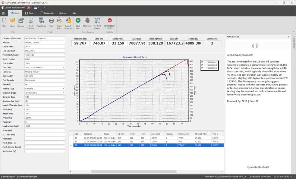
Task: Click the Stop Test hand icon
Action: [x=87, y=20]
